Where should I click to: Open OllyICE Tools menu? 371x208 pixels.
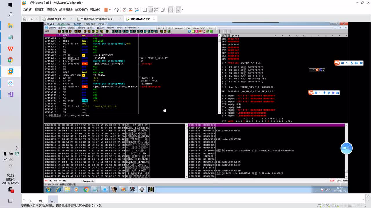click(x=119, y=28)
